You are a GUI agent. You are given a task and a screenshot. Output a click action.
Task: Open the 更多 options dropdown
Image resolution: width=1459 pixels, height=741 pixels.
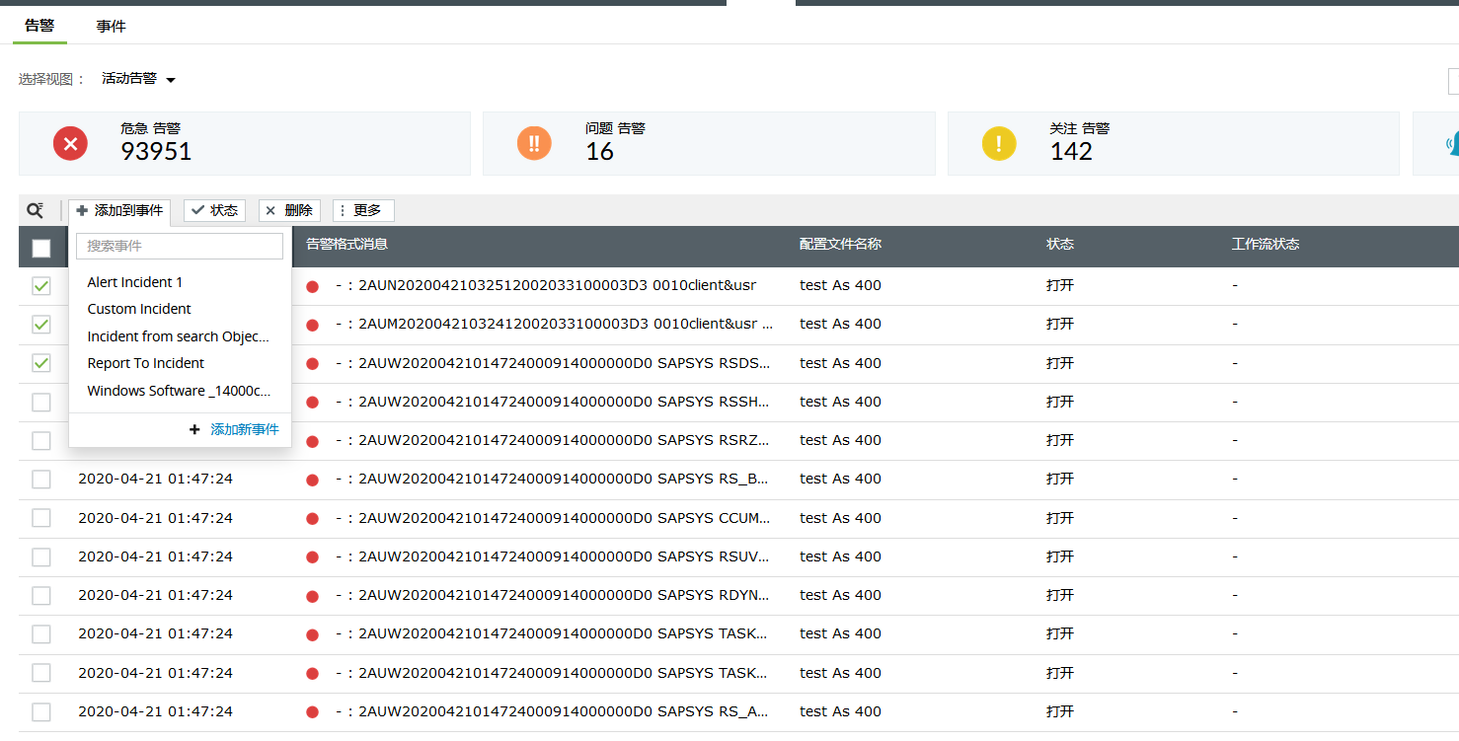[363, 210]
